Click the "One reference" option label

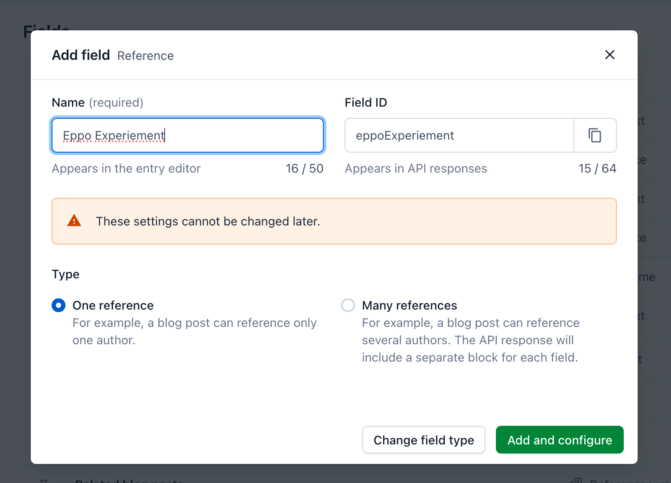(113, 305)
